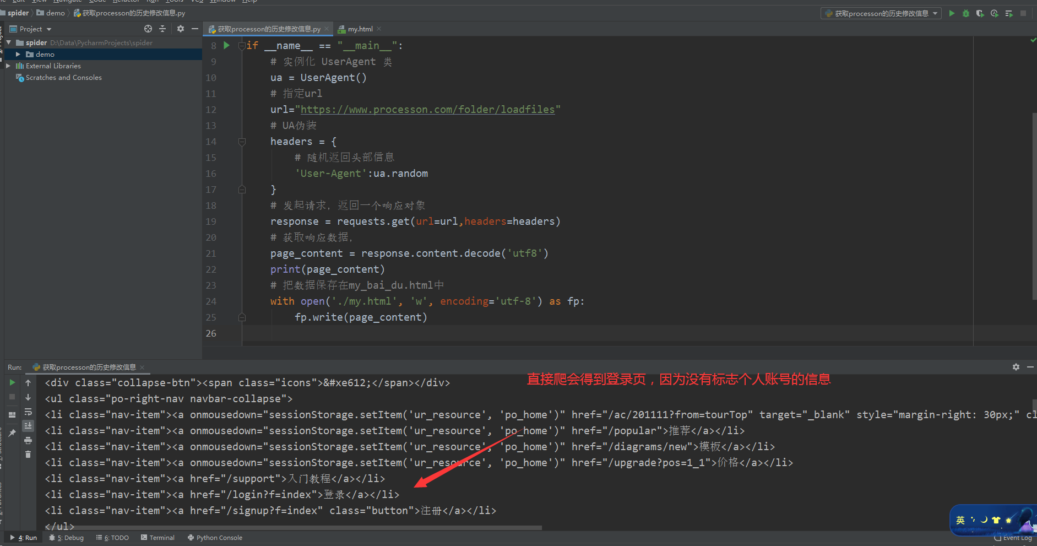The width and height of the screenshot is (1037, 546).
Task: Open Run panel settings gear
Action: pyautogui.click(x=1016, y=367)
